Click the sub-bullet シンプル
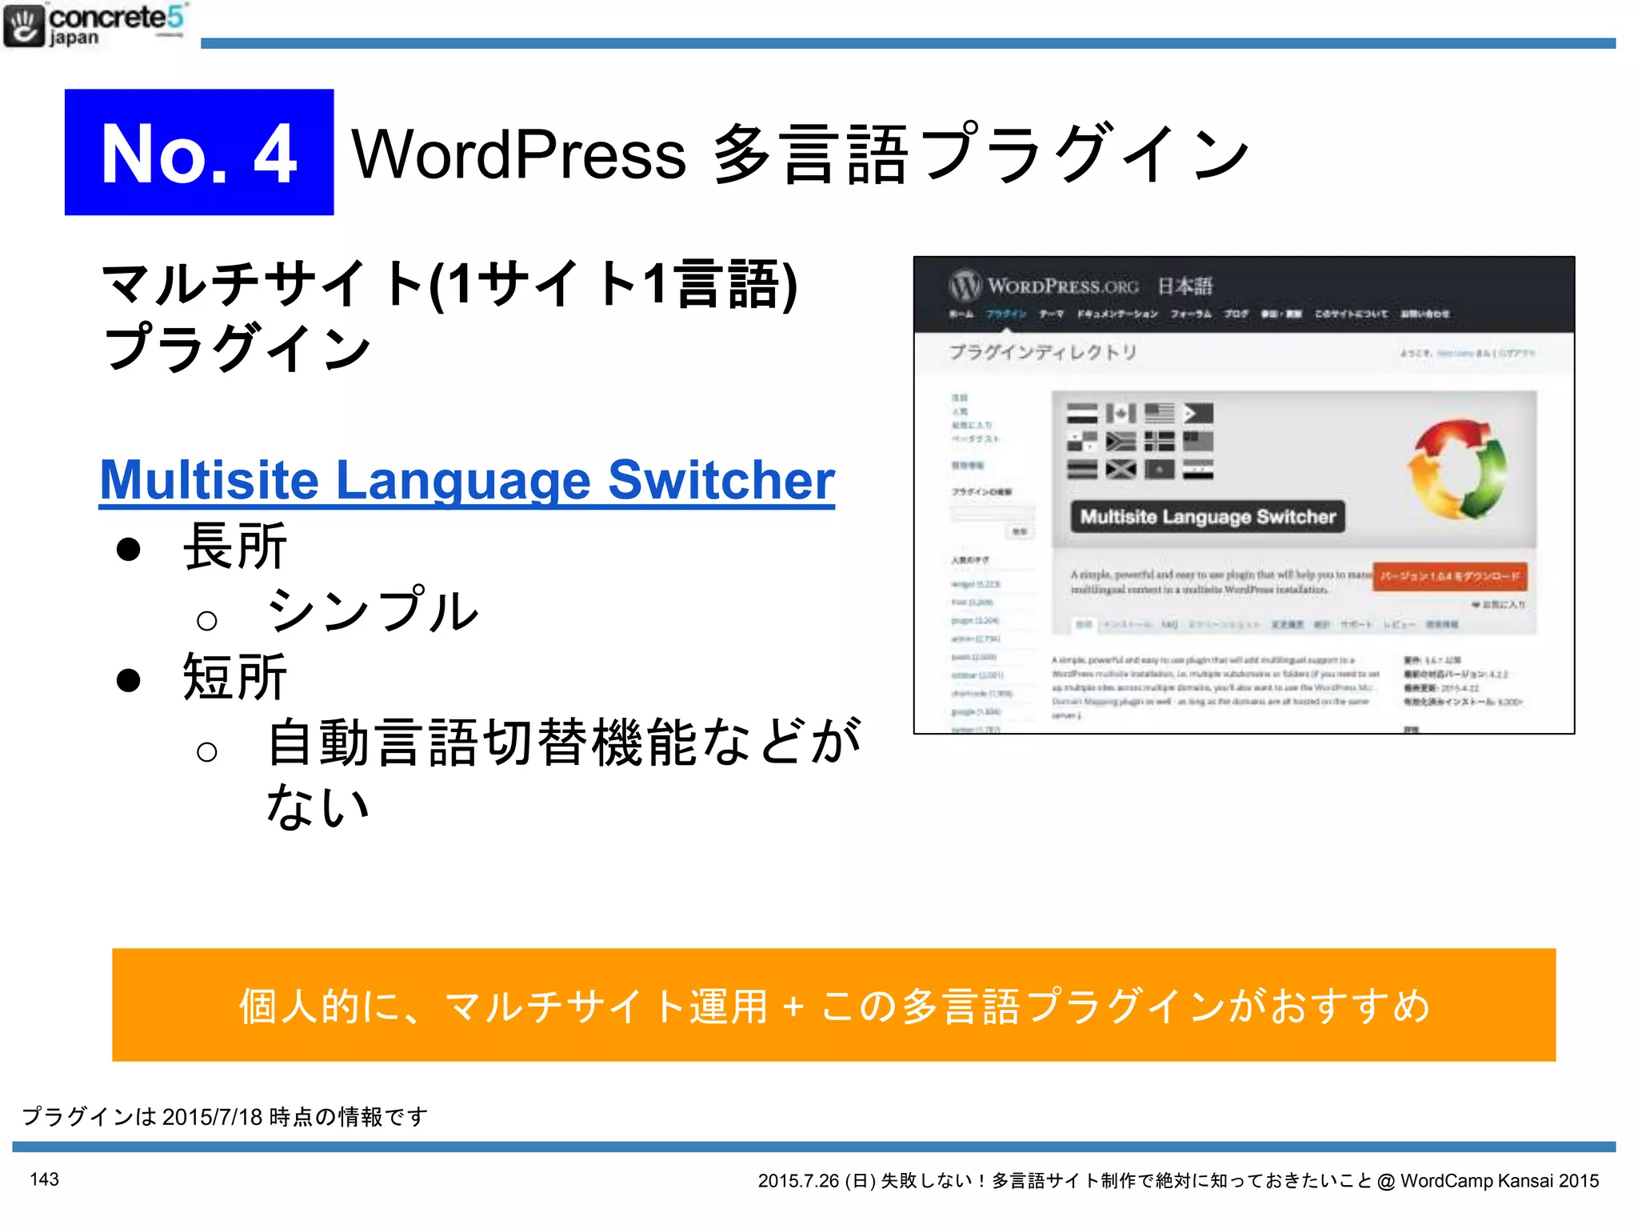 pyautogui.click(x=373, y=610)
